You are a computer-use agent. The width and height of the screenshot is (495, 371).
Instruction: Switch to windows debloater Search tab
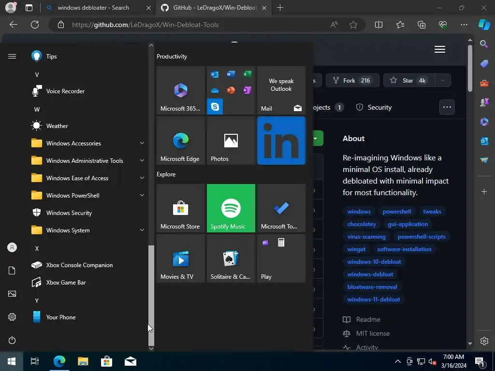coord(98,8)
